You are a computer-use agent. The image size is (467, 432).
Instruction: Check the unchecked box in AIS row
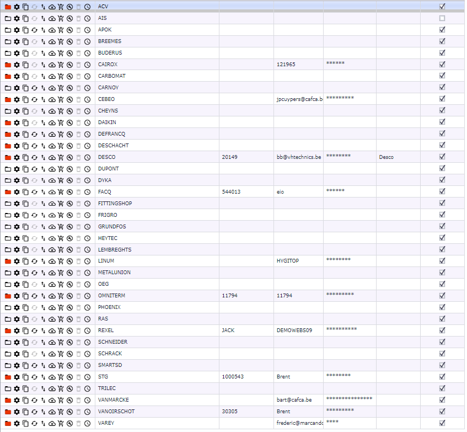coord(442,18)
